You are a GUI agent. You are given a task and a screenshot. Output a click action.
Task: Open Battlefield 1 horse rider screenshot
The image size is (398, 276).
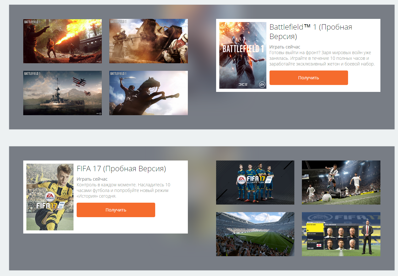[x=149, y=93]
